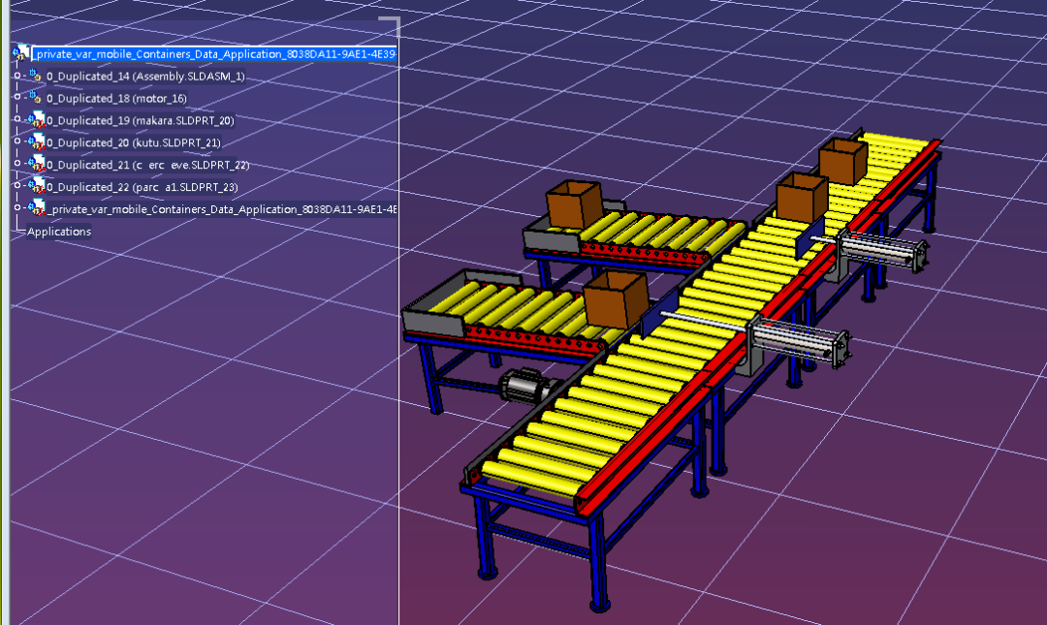1047x625 pixels.
Task: Select the text 0_Duplicated_21 ending SLDPRT_22
Action: tap(147, 165)
